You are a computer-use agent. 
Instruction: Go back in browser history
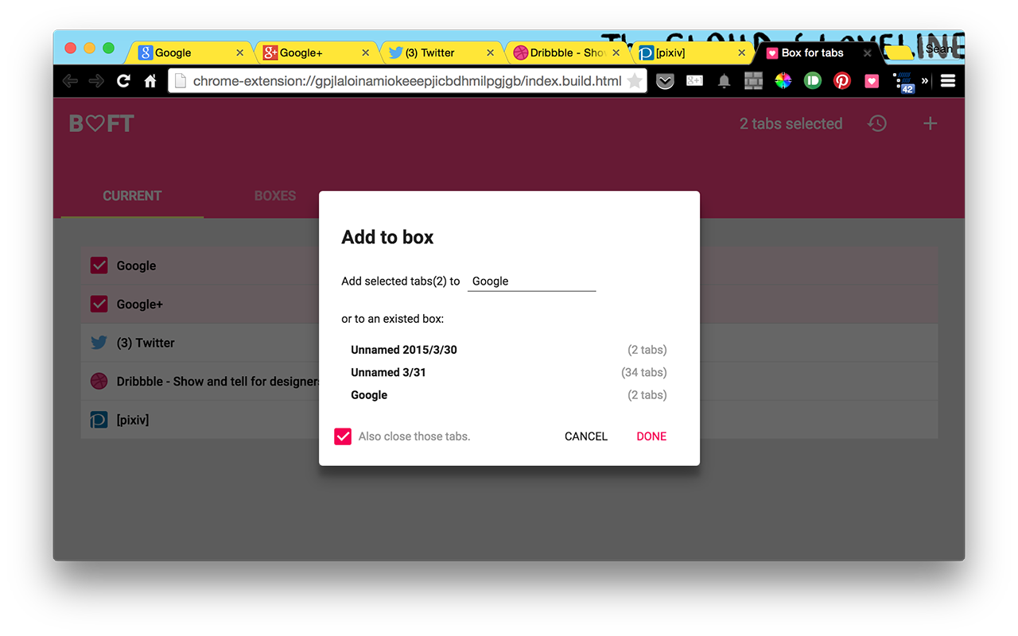coord(70,81)
